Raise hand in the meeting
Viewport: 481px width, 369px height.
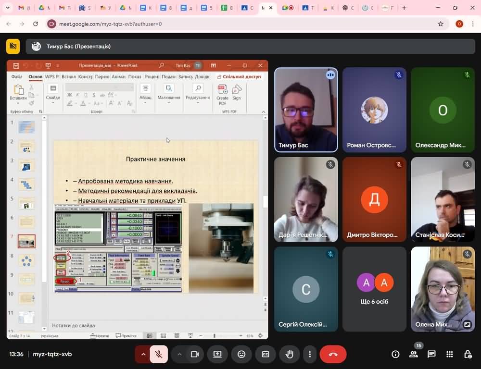(289, 354)
